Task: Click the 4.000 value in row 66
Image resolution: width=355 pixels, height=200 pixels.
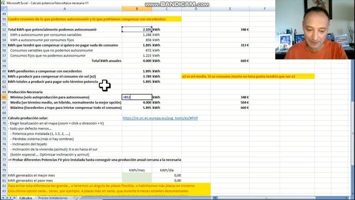Action: [x=137, y=102]
